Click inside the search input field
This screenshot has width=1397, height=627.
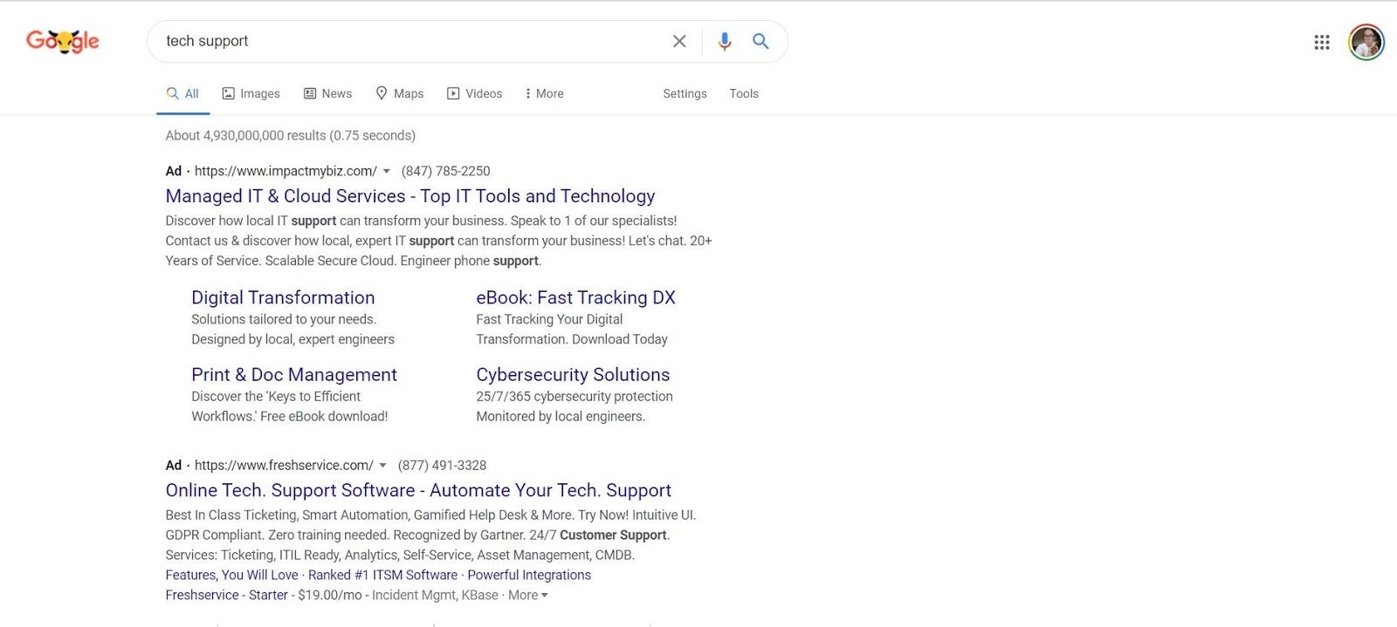393,40
